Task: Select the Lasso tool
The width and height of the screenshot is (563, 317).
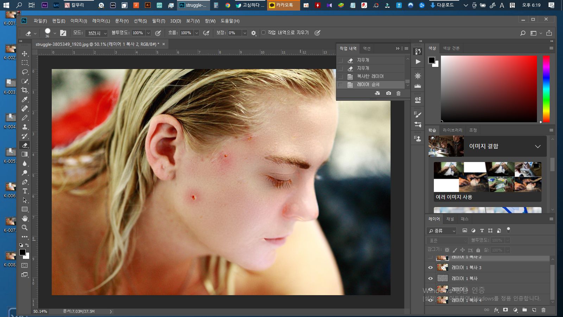Action: click(x=25, y=72)
